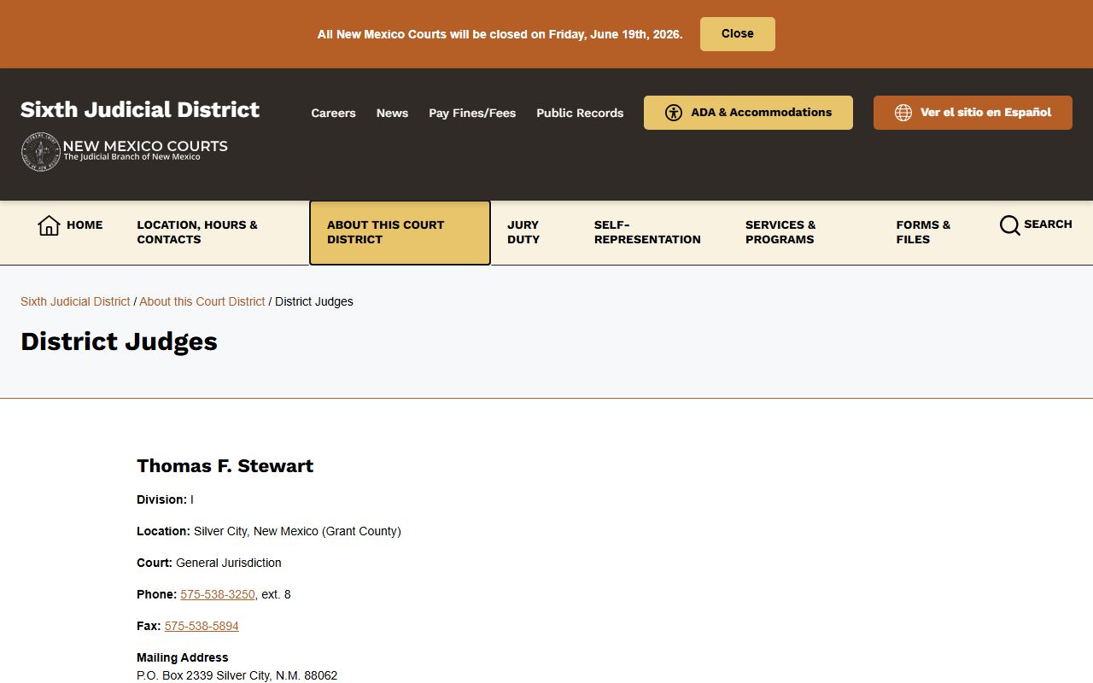Click the accessibility person icon
Image resolution: width=1093 pixels, height=683 pixels.
tap(674, 113)
